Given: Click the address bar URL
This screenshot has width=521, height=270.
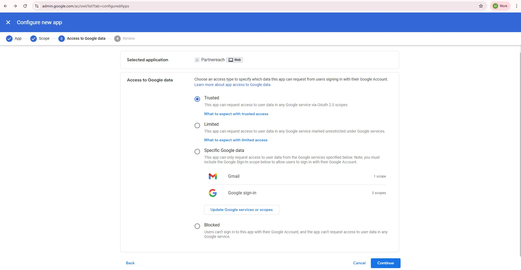Looking at the screenshot, I should (x=86, y=6).
